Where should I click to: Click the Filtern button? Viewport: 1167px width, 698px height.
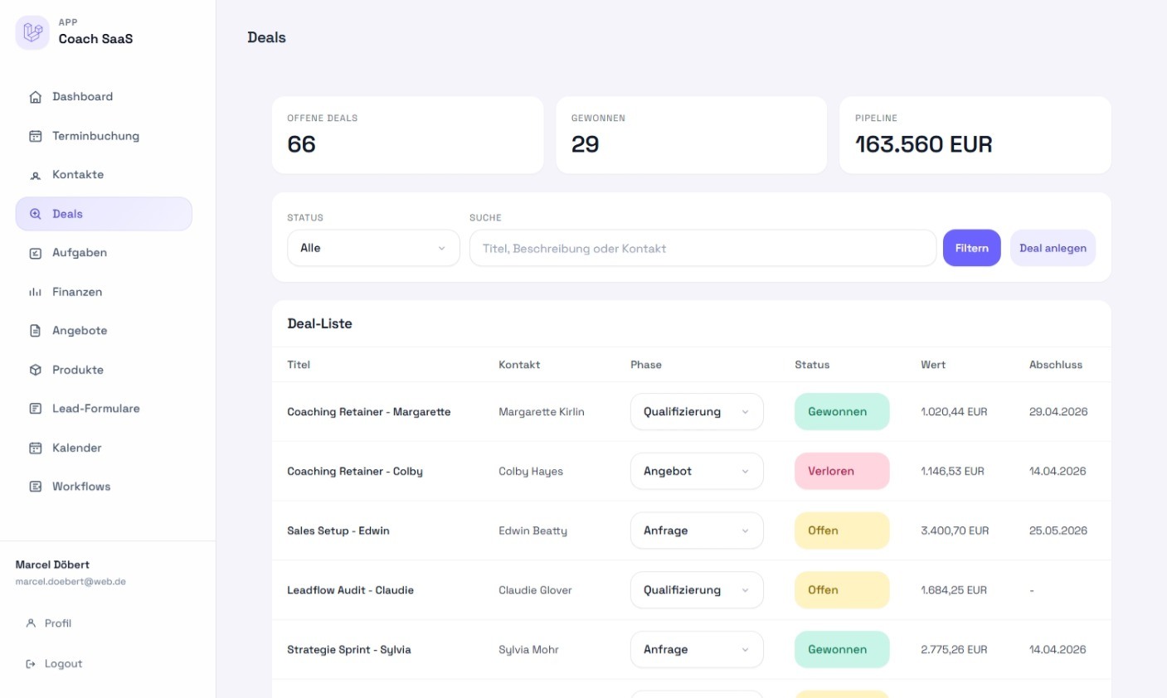[971, 248]
